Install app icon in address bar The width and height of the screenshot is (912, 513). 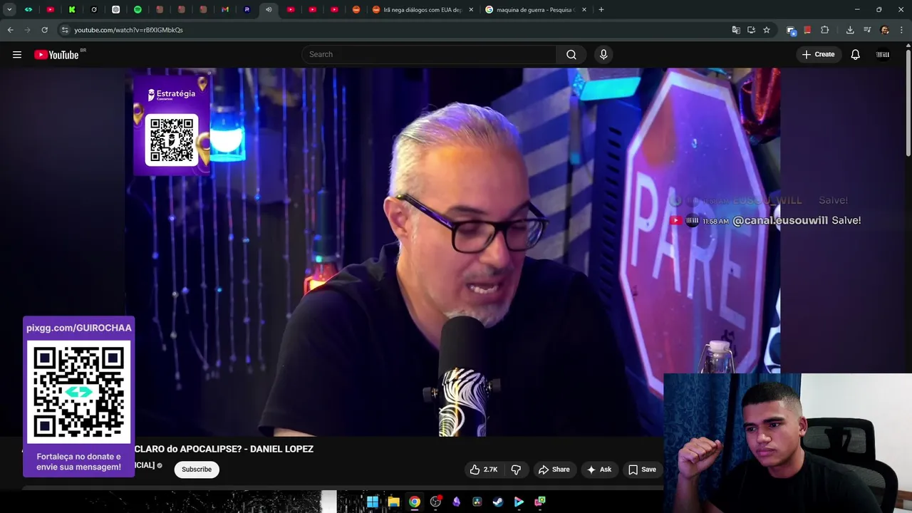click(751, 30)
